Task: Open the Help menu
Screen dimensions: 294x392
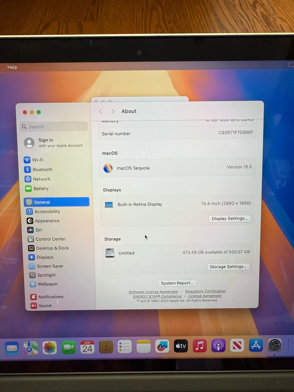Action: tap(12, 67)
